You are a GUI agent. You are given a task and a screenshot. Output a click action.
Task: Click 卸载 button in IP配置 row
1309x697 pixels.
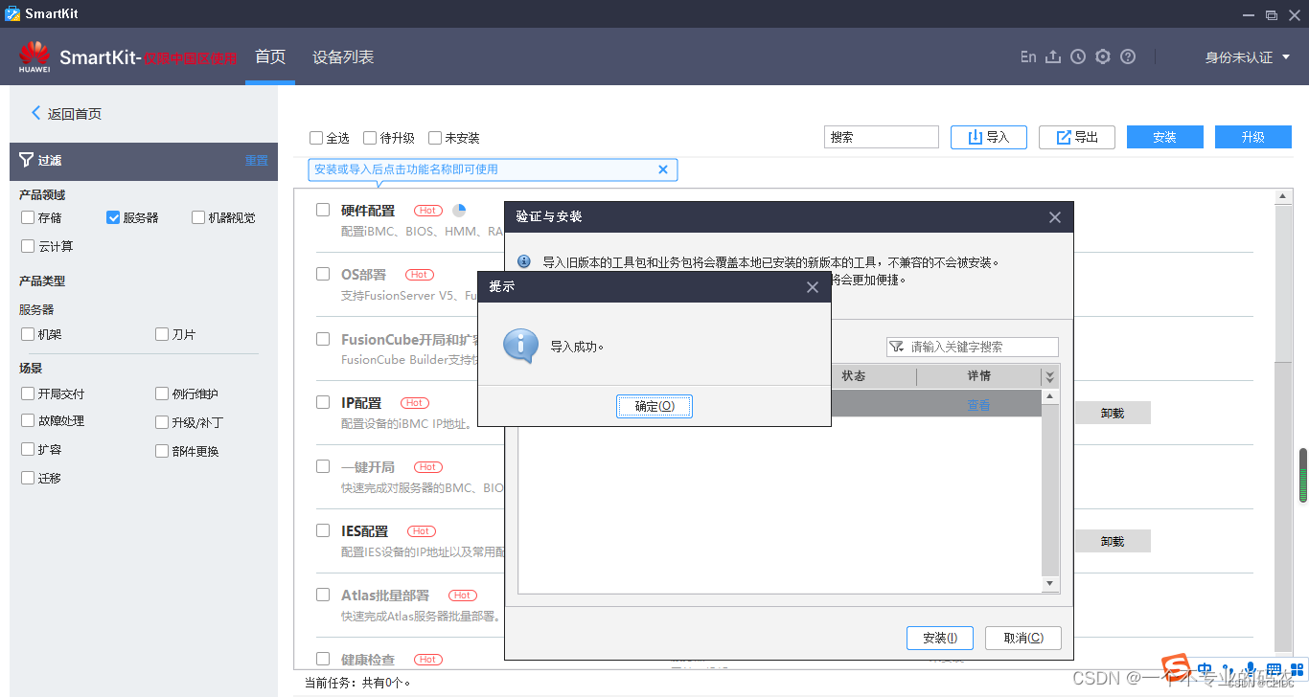click(x=1112, y=413)
